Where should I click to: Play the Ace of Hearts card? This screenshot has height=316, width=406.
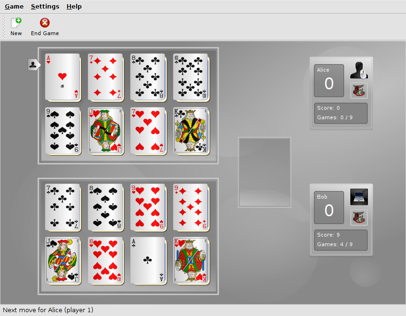[x=62, y=77]
